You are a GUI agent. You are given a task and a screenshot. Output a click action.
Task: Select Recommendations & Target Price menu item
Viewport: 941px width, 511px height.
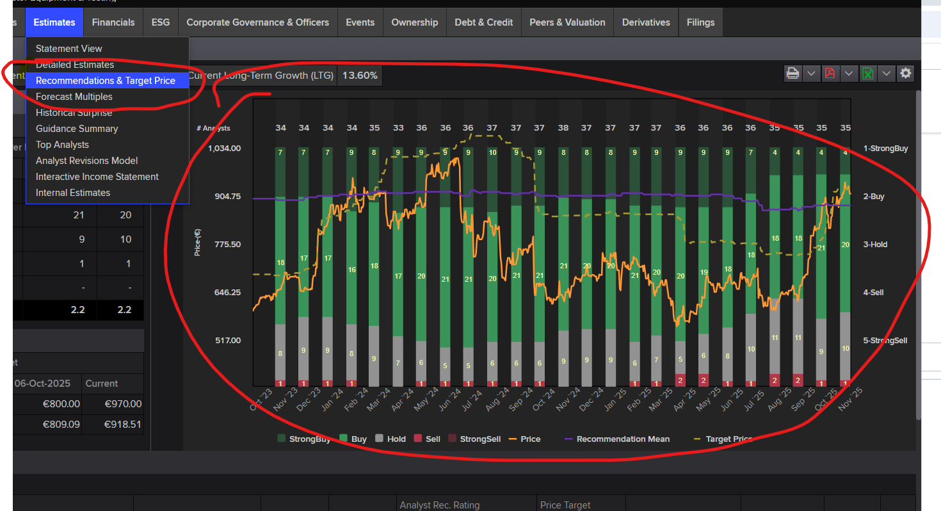[x=108, y=81]
